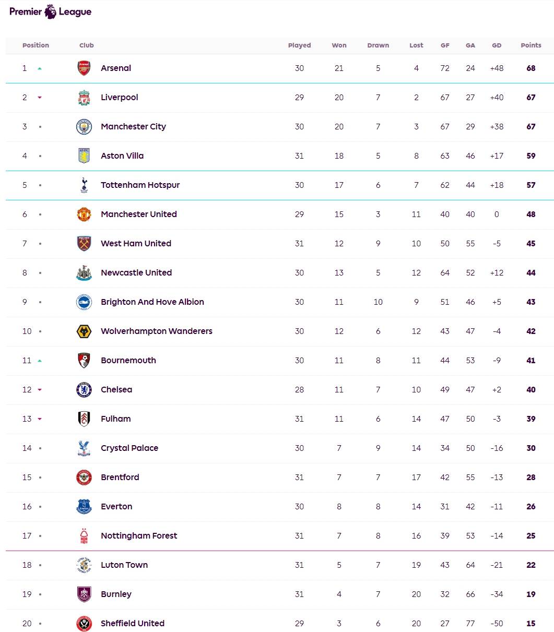Expand Liverpool's red down-arrow indicator

(x=40, y=98)
